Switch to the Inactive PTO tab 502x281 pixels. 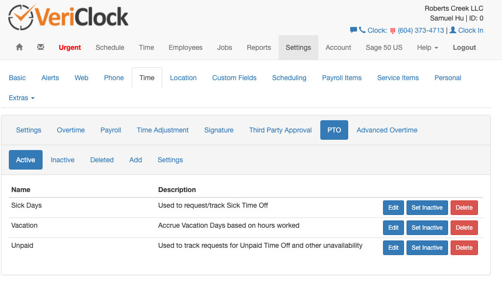(63, 160)
